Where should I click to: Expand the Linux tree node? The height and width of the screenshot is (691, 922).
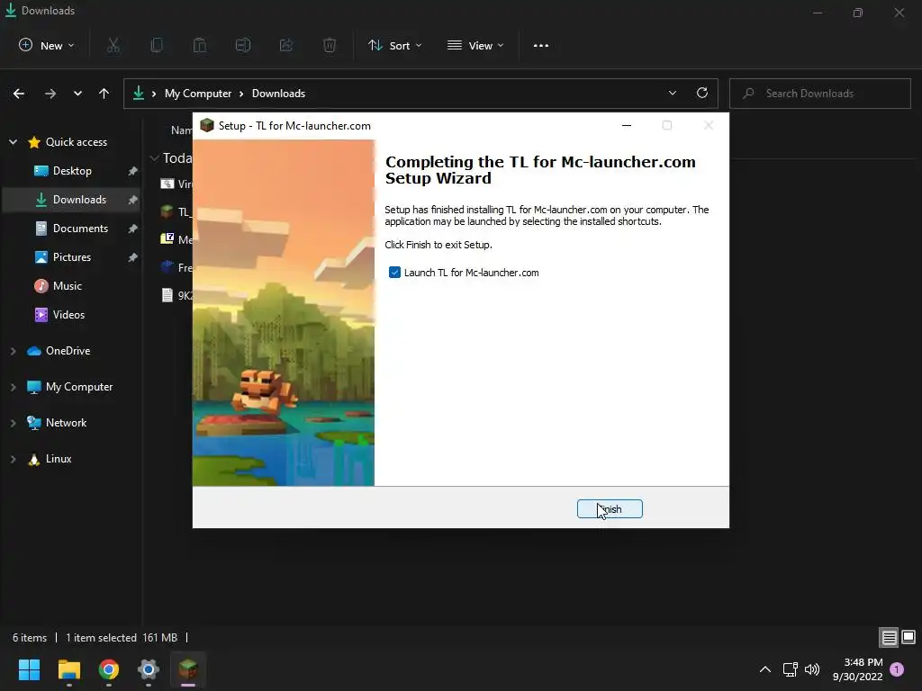(13, 459)
